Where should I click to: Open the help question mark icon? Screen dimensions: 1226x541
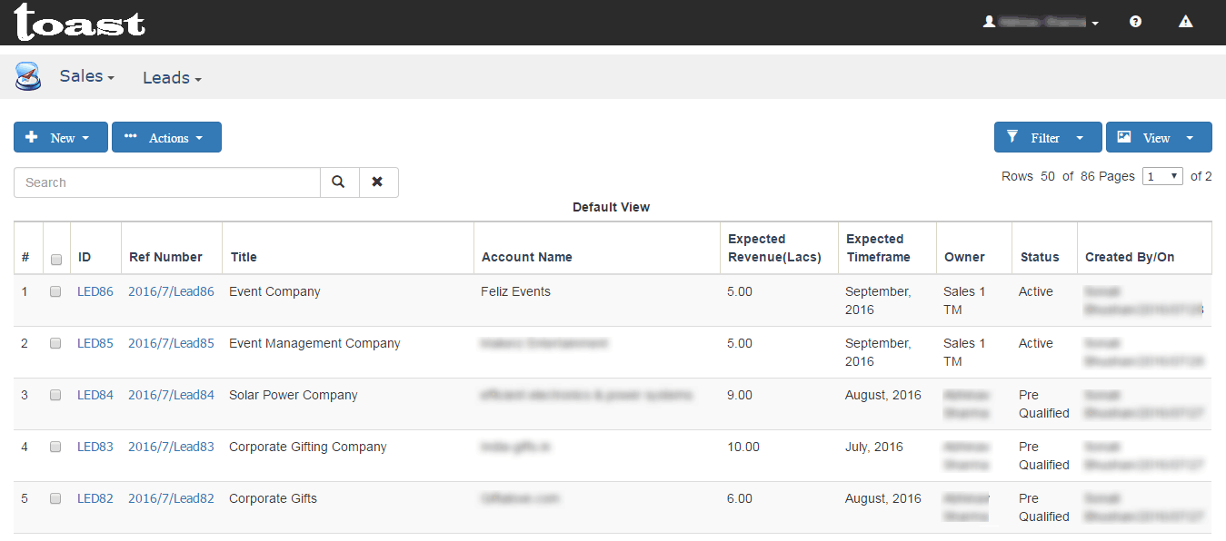[1135, 22]
